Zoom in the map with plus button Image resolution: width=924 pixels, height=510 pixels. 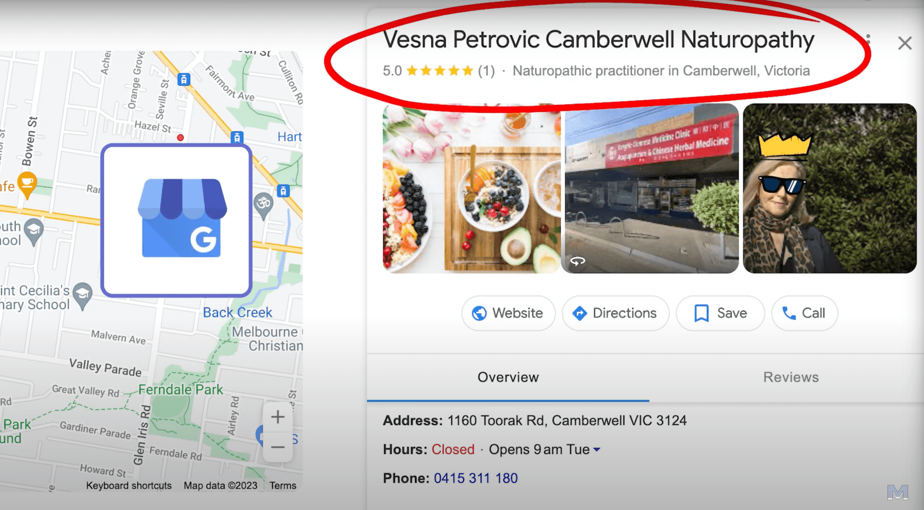(278, 417)
